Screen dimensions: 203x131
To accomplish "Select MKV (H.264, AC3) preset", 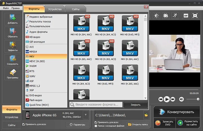I will pyautogui.click(x=81, y=75).
